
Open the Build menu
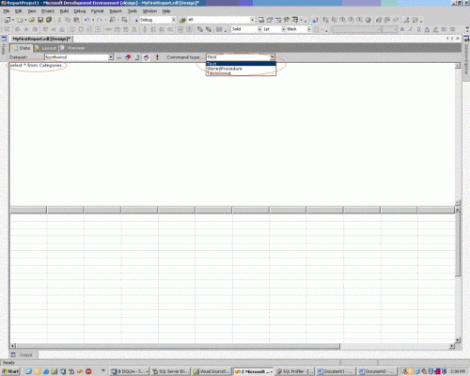(x=64, y=11)
